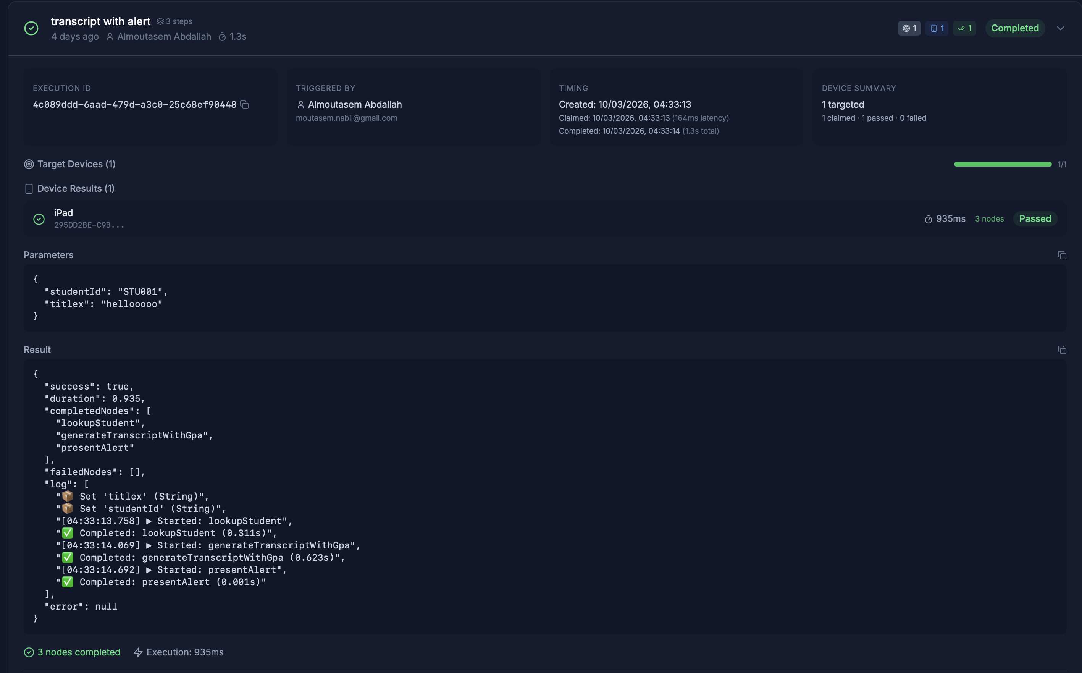The height and width of the screenshot is (673, 1082).
Task: Click the lightning bolt Execution icon
Action: click(138, 652)
